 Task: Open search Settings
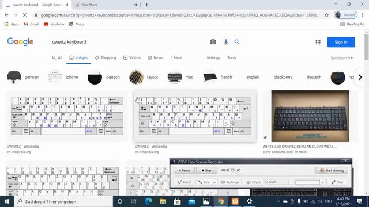click(x=213, y=57)
